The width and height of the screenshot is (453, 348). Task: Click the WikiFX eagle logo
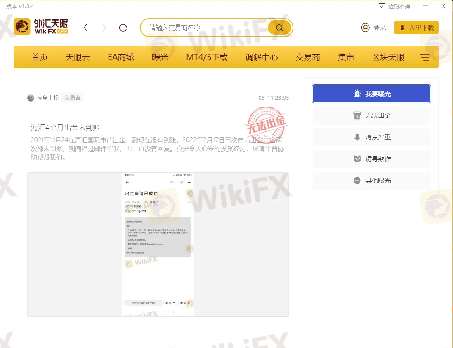[21, 27]
